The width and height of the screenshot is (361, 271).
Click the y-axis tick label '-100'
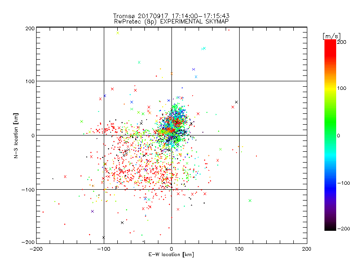coord(28,190)
